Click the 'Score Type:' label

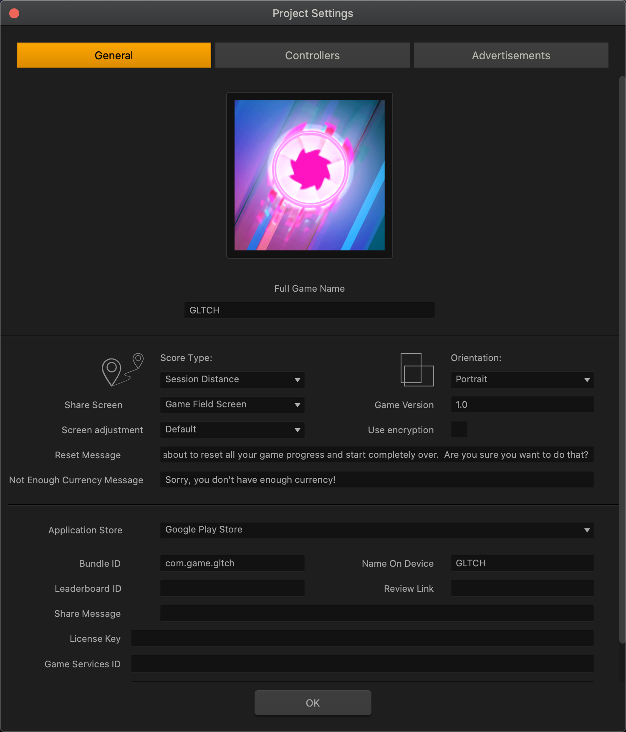point(186,358)
